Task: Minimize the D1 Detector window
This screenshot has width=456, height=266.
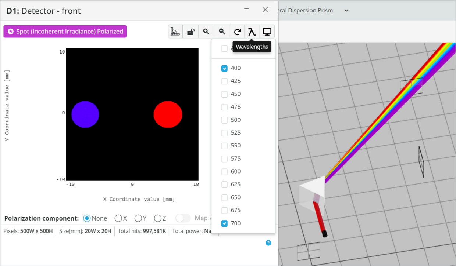Action: [246, 9]
